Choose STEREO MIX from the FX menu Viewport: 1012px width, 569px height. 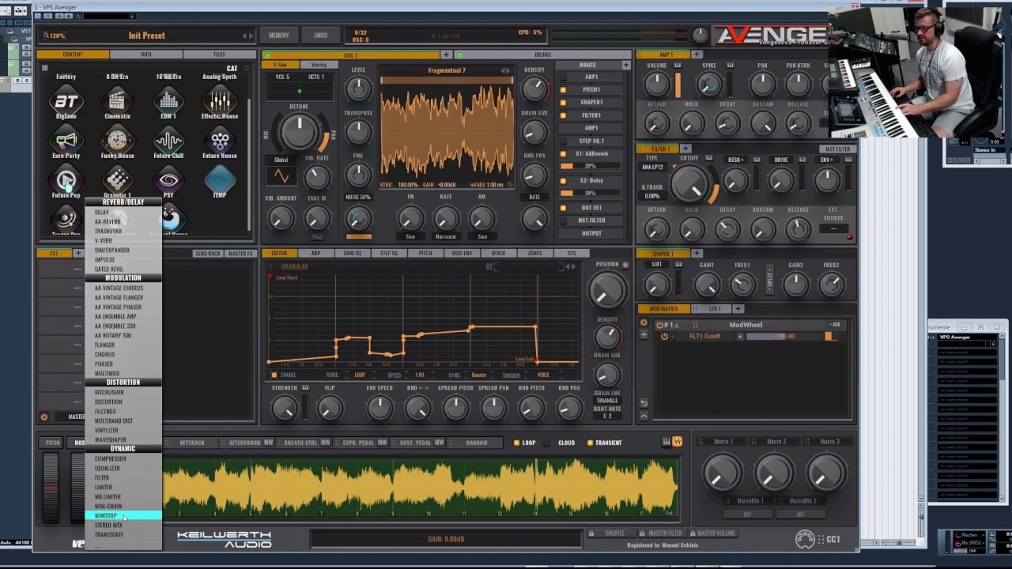123,525
